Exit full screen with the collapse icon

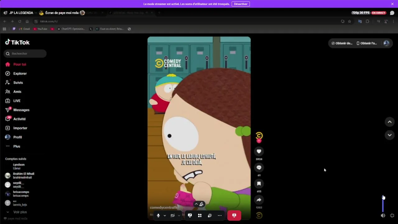[x=392, y=215]
